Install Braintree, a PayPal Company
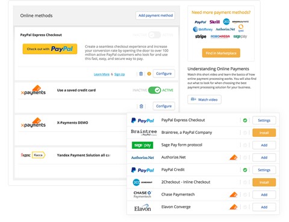Image resolution: width=289 pixels, height=222 pixels. point(264,133)
